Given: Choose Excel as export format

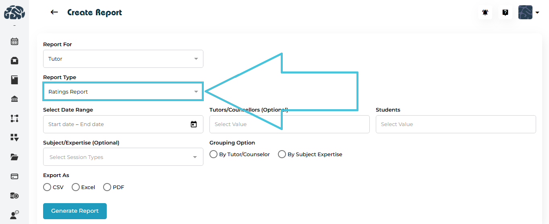Looking at the screenshot, I should (76, 187).
